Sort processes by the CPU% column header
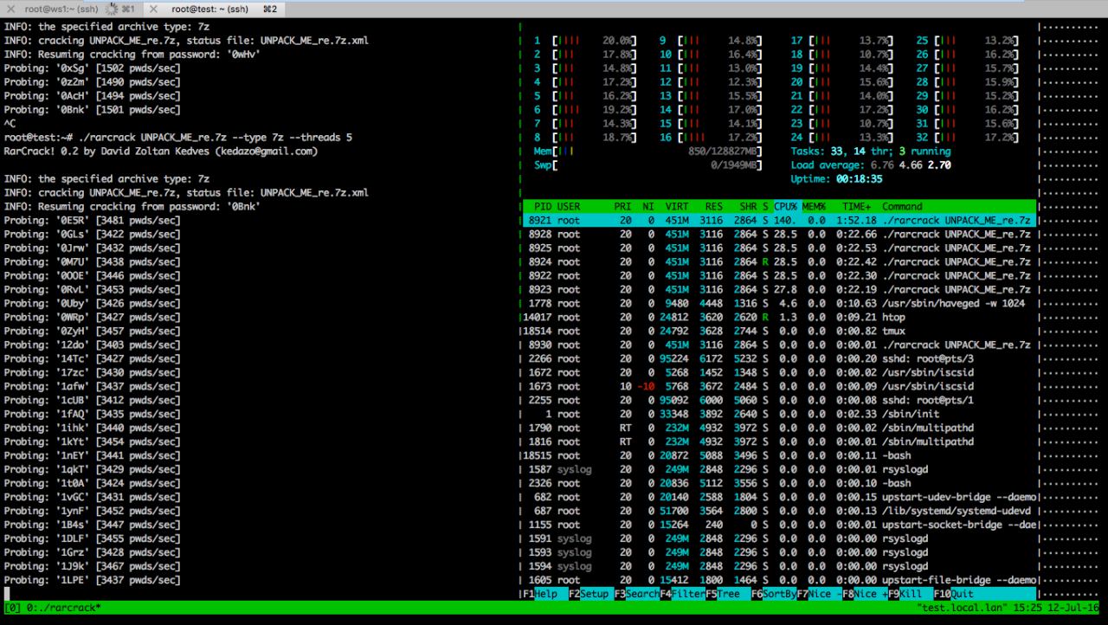This screenshot has width=1108, height=625. [x=785, y=207]
